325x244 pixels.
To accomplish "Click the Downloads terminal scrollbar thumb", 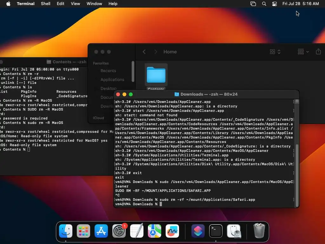I will (297, 175).
